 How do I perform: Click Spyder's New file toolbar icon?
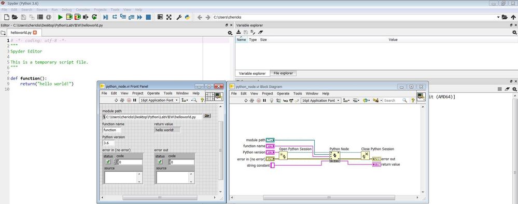(x=6, y=17)
